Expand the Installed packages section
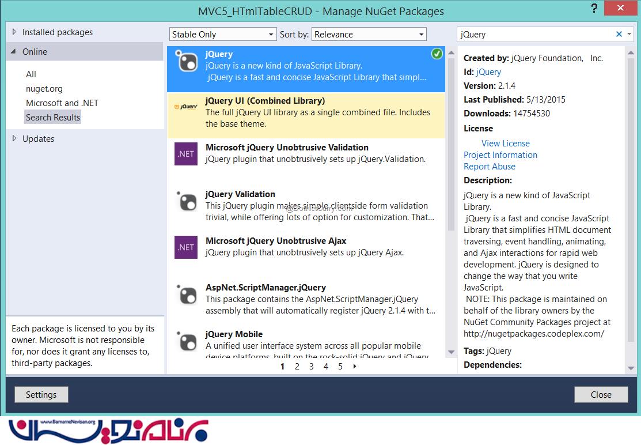 (x=14, y=32)
